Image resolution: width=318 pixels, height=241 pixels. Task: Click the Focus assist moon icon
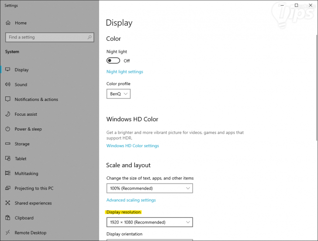[x=8, y=114]
